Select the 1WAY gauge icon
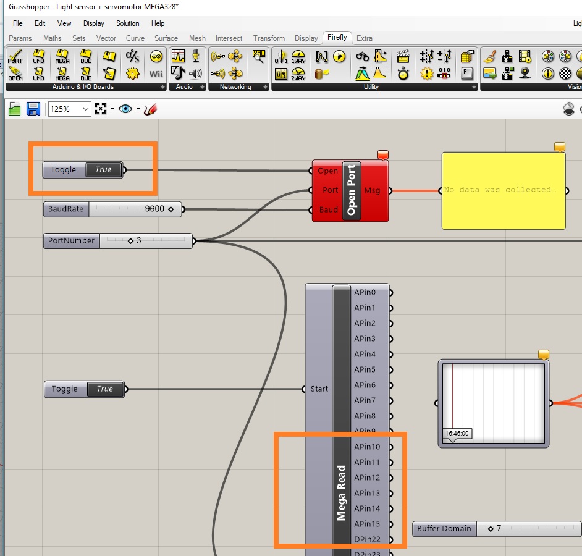 [x=298, y=57]
